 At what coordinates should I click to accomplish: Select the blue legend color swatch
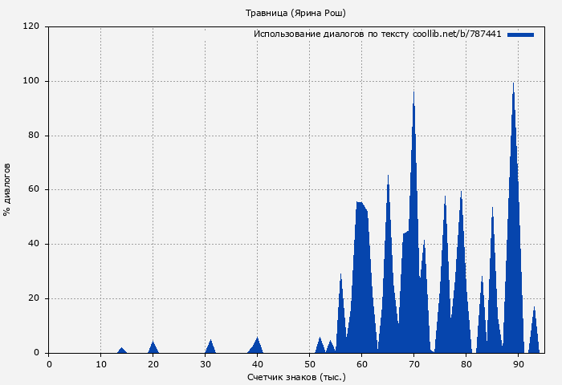520,34
